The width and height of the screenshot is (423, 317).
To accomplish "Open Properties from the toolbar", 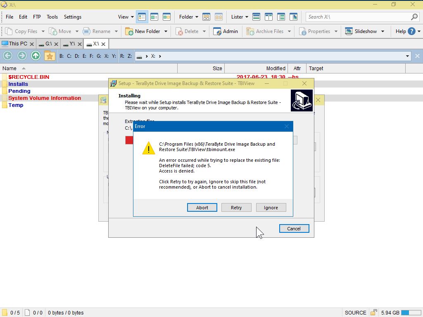I will pyautogui.click(x=314, y=31).
